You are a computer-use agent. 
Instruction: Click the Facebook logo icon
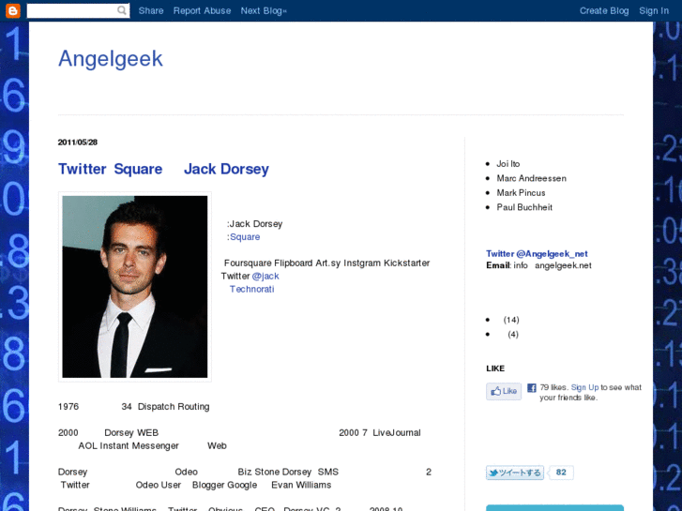pos(532,387)
